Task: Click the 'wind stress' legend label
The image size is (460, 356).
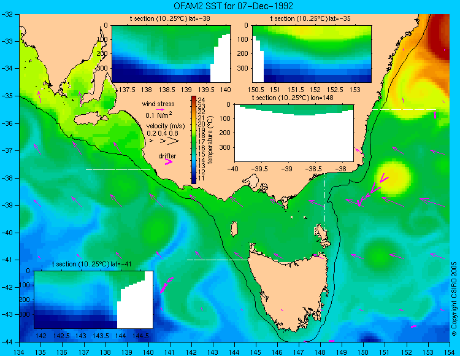Action: (x=158, y=104)
